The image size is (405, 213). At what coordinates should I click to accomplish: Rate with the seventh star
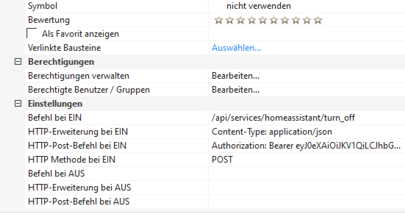coord(285,20)
